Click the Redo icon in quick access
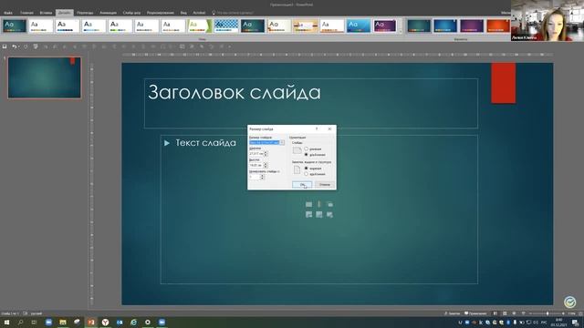 point(26,46)
